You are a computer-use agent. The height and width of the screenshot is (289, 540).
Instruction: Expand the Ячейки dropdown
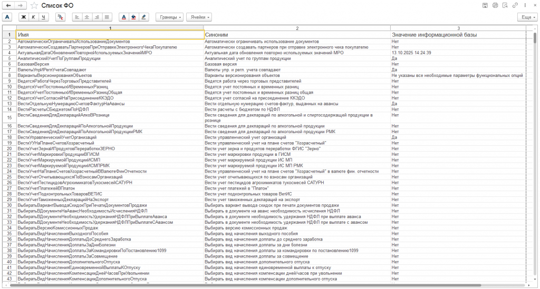[x=199, y=17]
